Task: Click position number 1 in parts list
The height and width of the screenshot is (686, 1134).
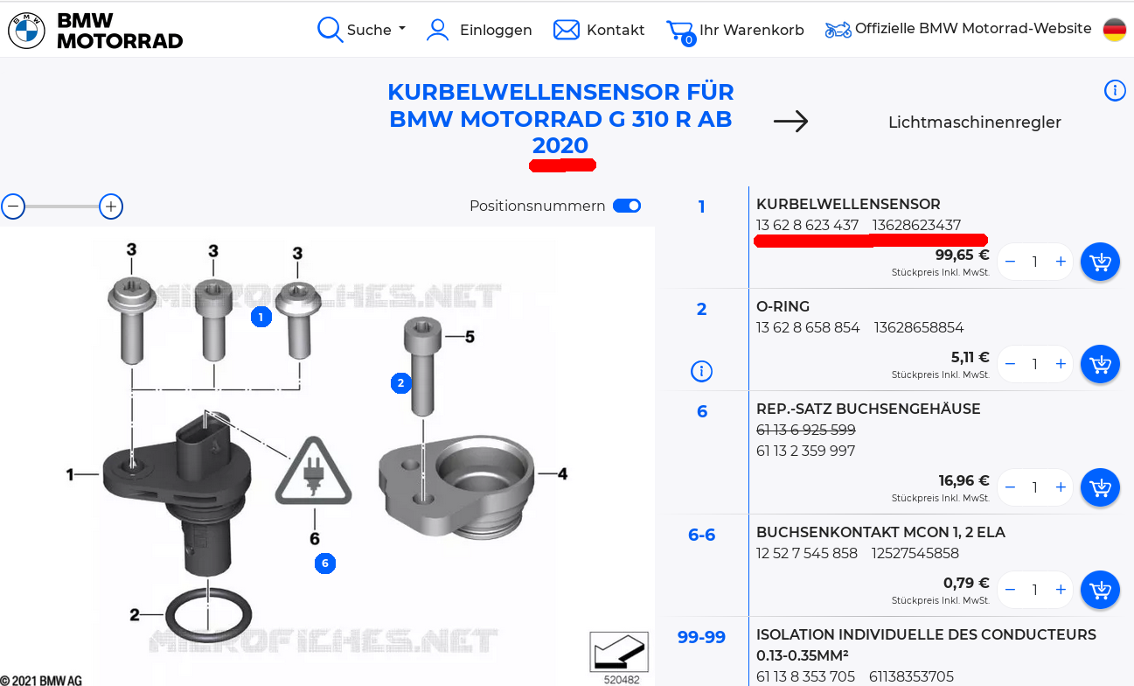Action: point(701,207)
